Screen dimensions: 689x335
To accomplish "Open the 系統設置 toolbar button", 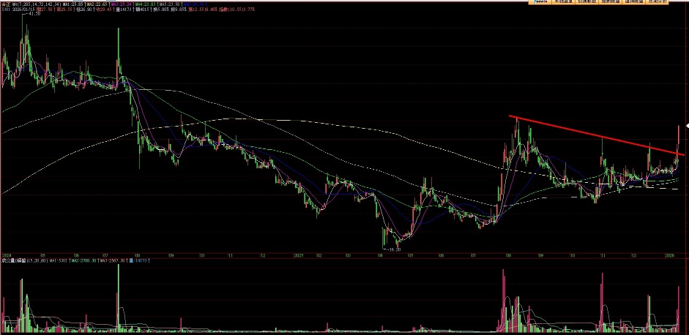I will (x=563, y=1).
